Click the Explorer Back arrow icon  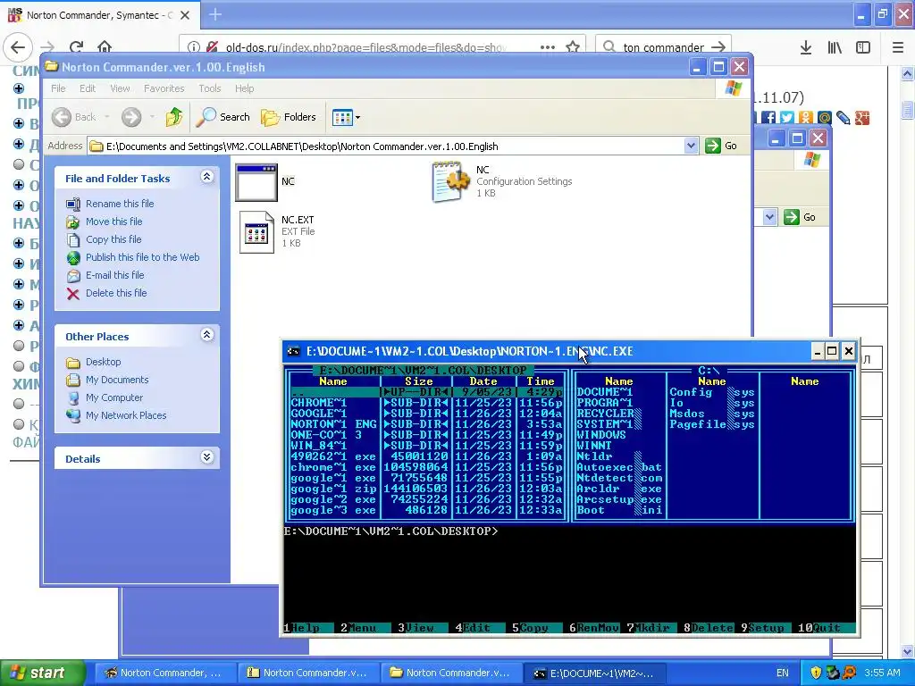tap(62, 117)
